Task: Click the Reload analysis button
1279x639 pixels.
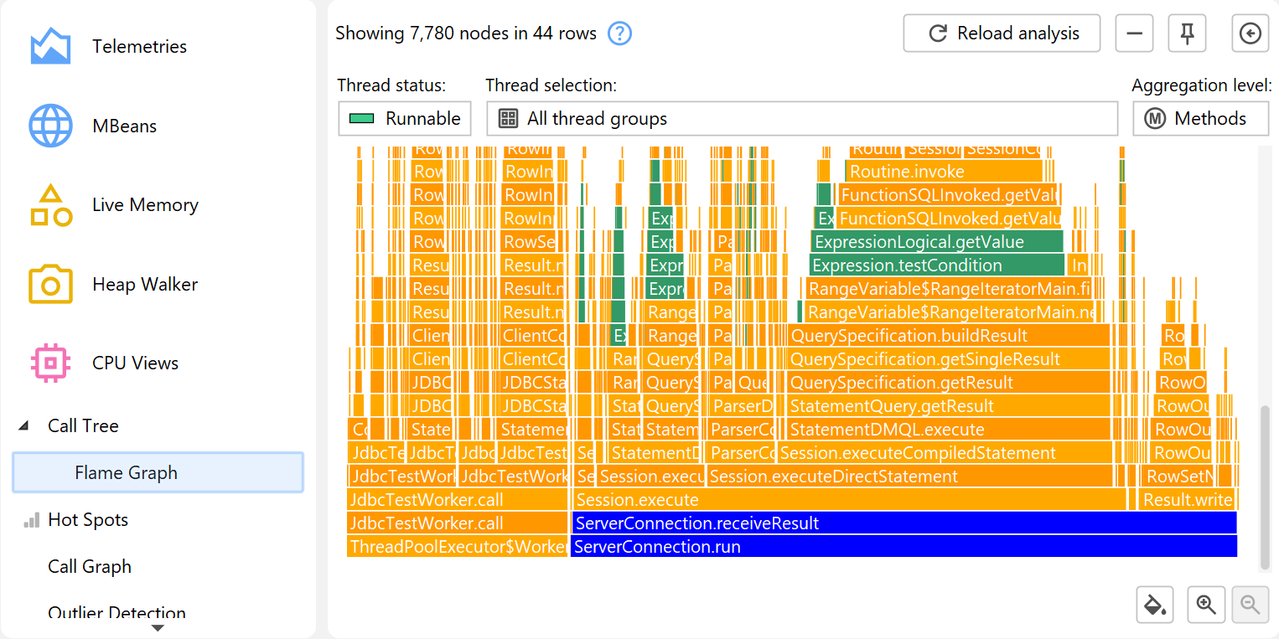Action: click(1002, 33)
